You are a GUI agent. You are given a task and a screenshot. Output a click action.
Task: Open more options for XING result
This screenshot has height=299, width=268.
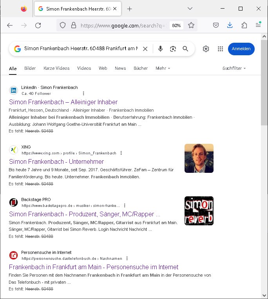121,153
